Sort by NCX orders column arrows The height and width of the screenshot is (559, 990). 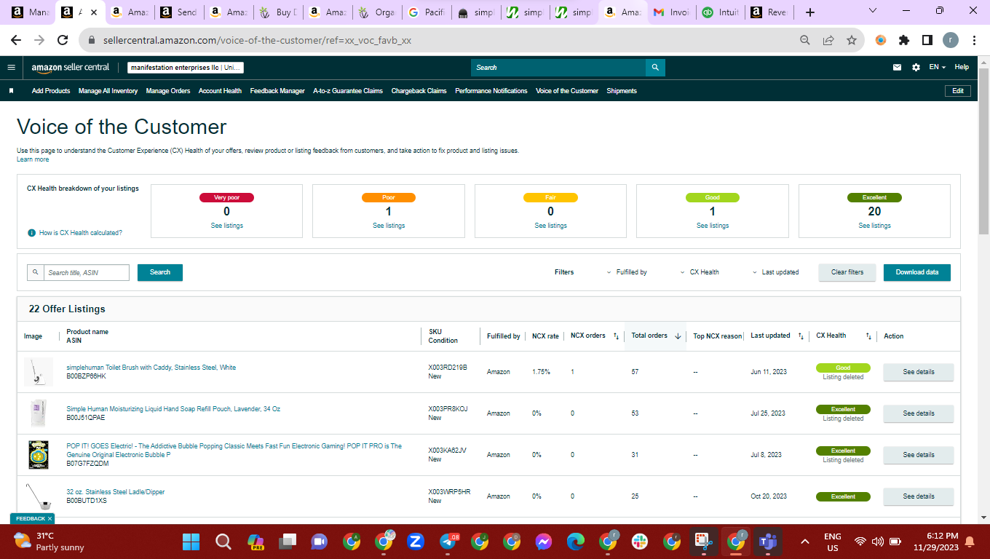coord(616,336)
